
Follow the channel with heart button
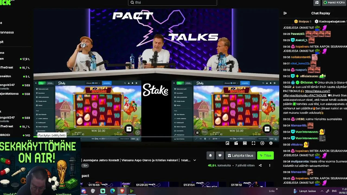tap(220, 155)
